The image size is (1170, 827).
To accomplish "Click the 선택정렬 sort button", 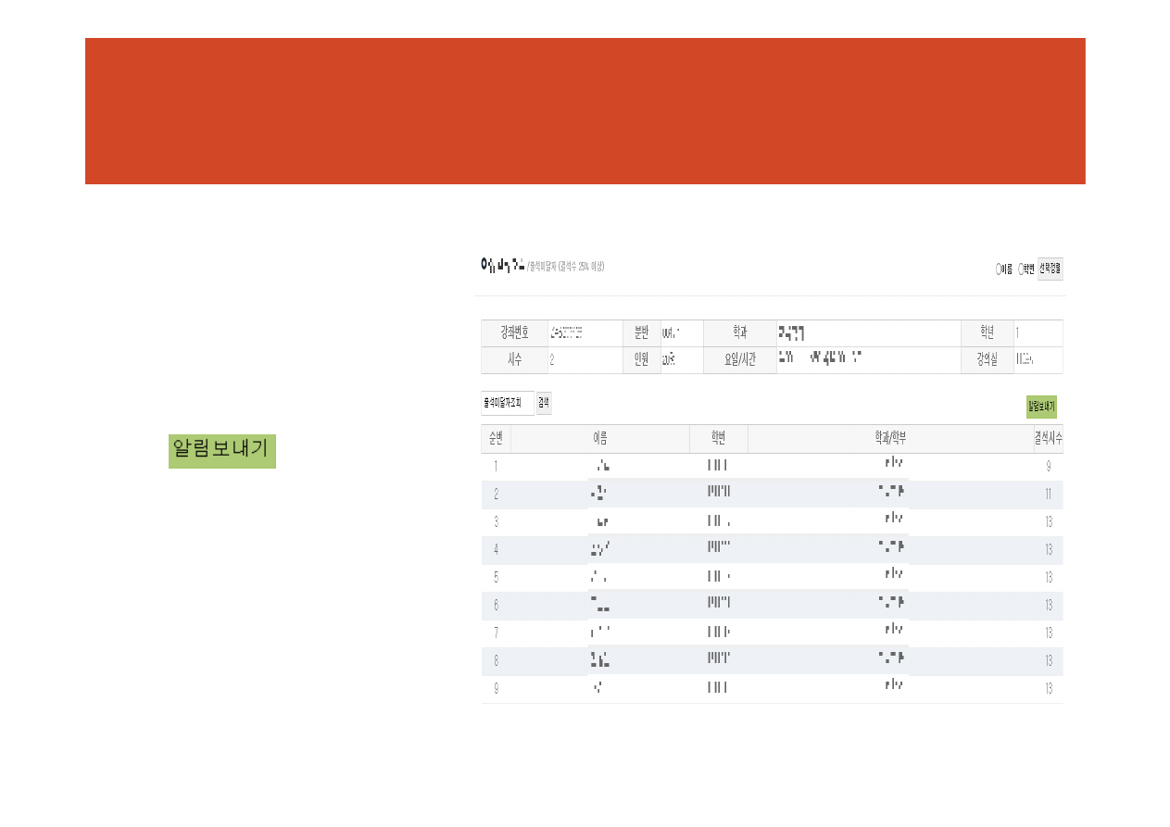I will 1050,269.
